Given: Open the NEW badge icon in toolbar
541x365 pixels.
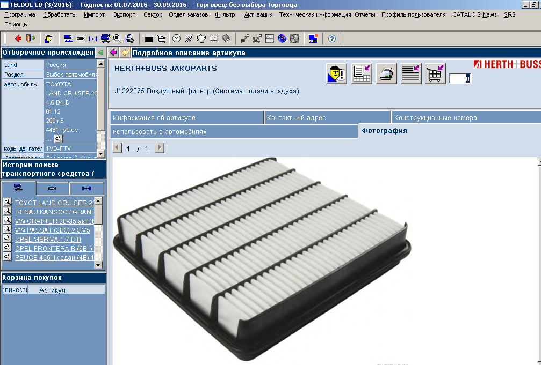Looking at the screenshot, I should (313, 39).
